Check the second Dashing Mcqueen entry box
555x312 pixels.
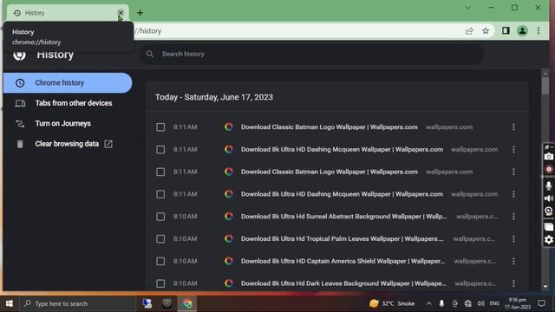tap(160, 194)
